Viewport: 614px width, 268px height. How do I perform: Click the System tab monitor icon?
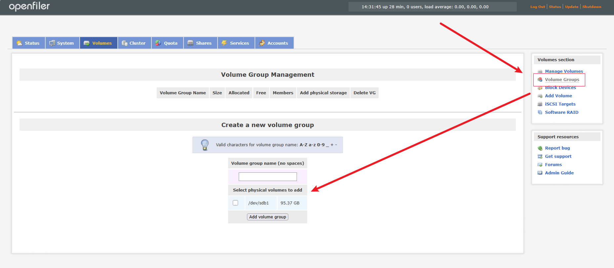click(52, 43)
